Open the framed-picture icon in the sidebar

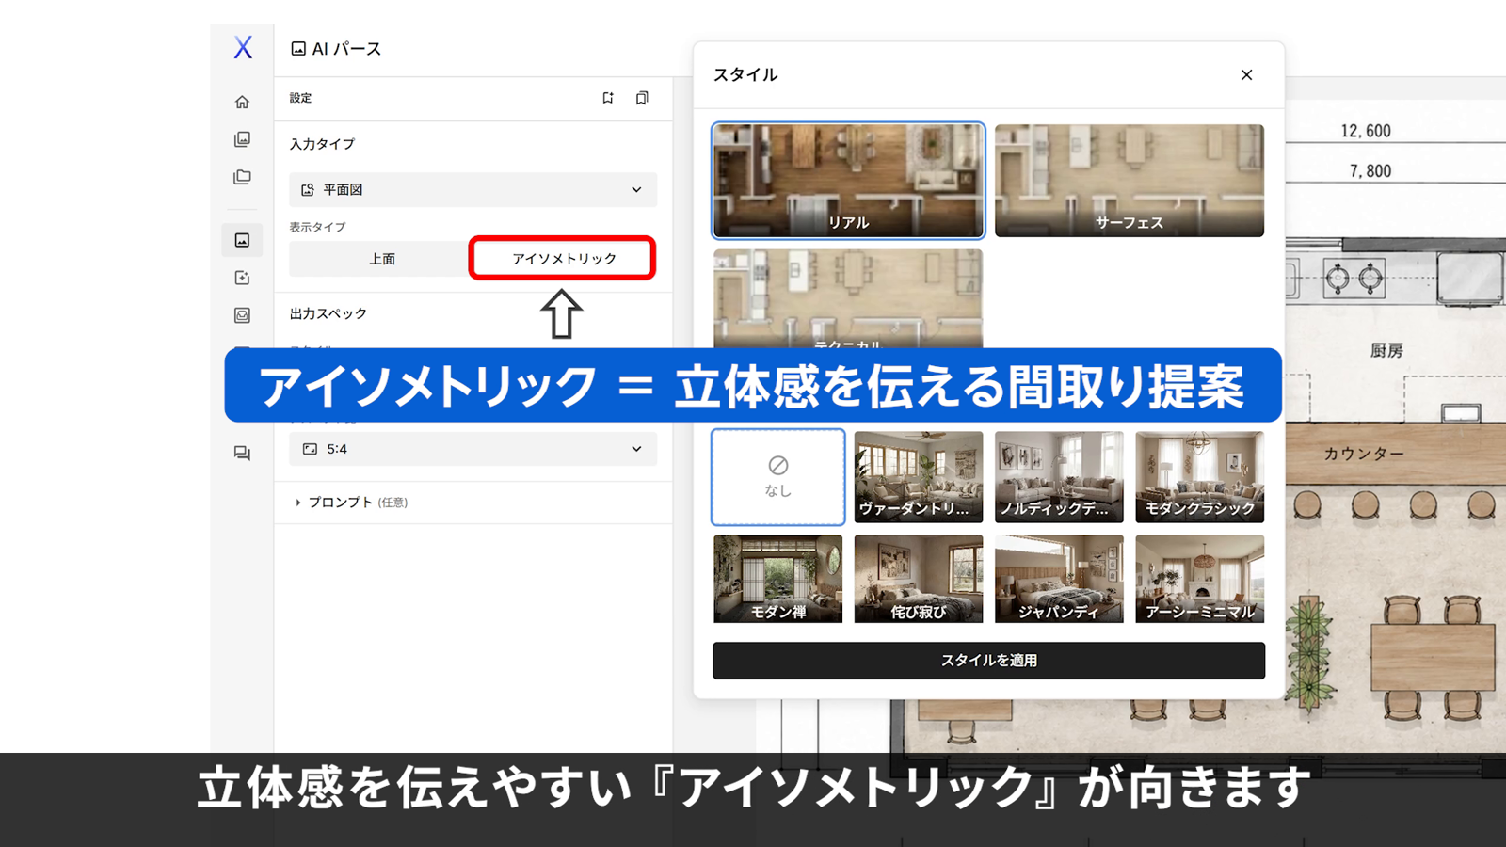click(x=242, y=315)
